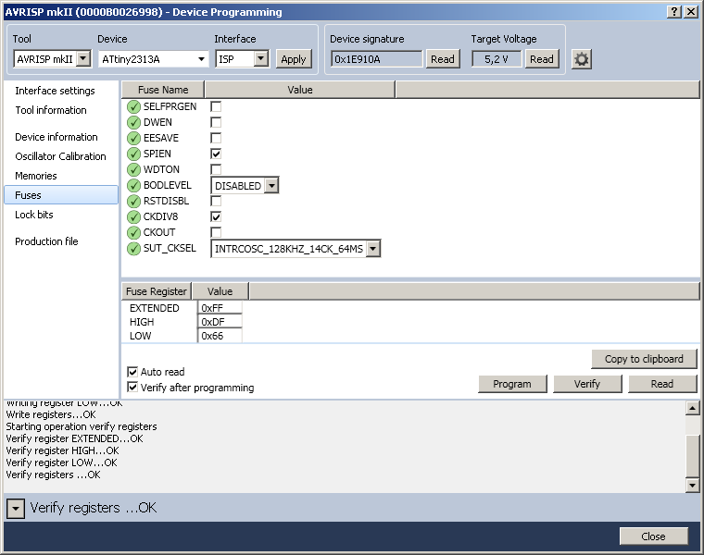Click the green status icon beside CKOUT
The width and height of the screenshot is (704, 555).
133,233
